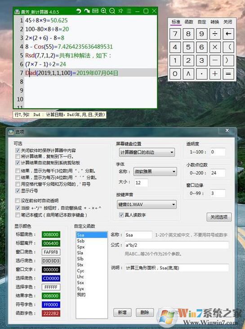Screen dimensions: 245x329
Task: Enable '用空格代替千分隔和万分隔' checkbox
Action: pos(18,184)
